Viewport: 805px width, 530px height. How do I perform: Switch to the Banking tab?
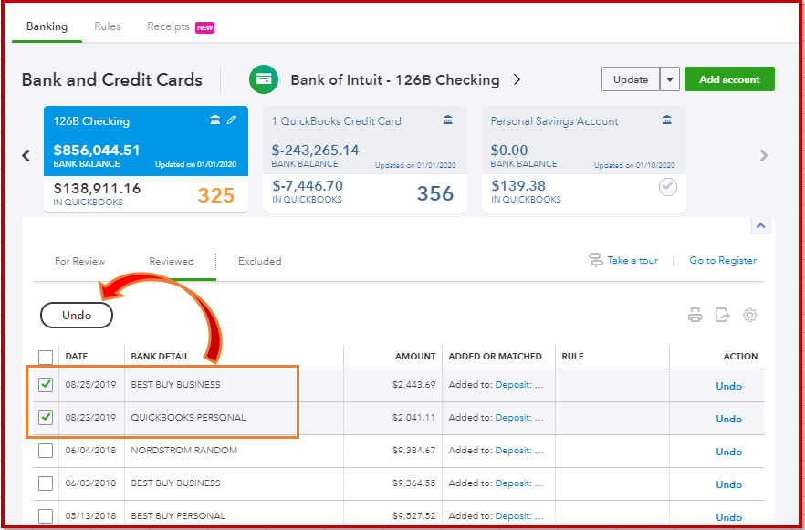47,26
